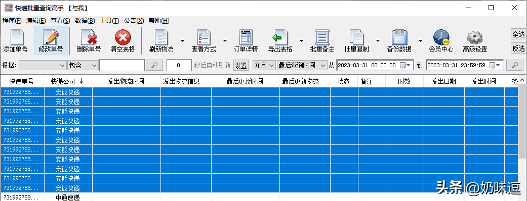The image size is (527, 201).
Task: Expand the 批量复制 dropdown arrow
Action: tap(378, 40)
